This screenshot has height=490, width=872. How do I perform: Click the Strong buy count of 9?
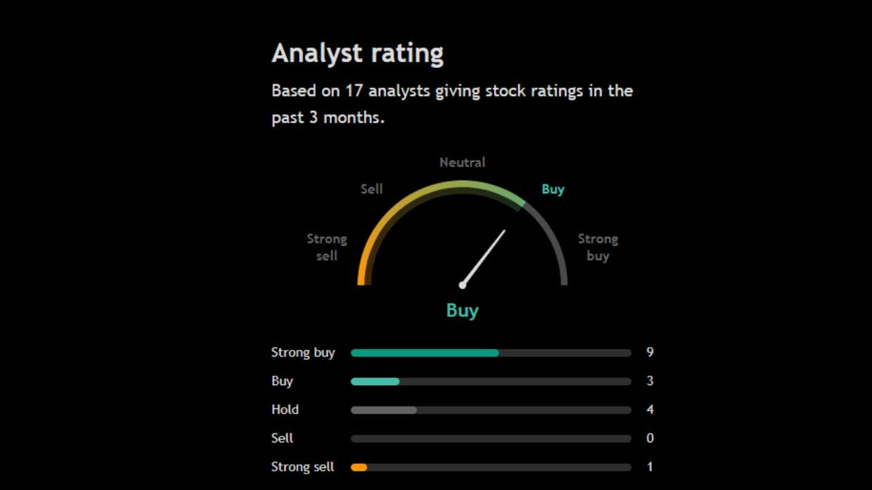[x=650, y=353]
